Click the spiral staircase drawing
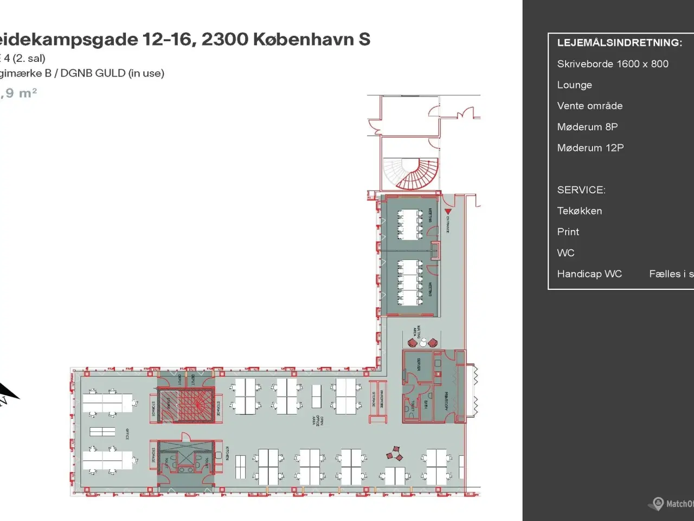Viewport: 694px width, 521px height. [410, 173]
